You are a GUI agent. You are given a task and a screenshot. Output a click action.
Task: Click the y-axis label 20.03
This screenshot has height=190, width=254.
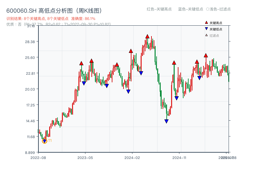click(x=30, y=89)
